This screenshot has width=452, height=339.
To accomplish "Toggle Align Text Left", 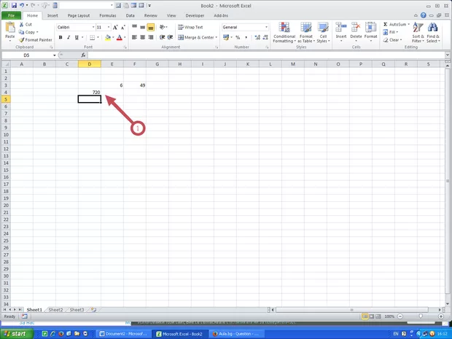I will (135, 37).
